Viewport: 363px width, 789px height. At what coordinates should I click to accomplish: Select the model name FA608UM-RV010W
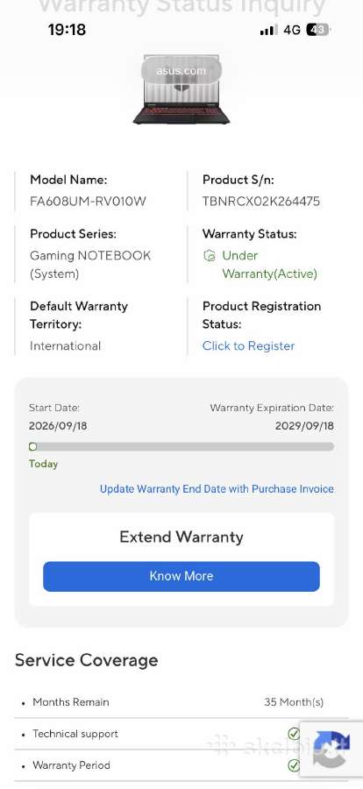pos(88,202)
